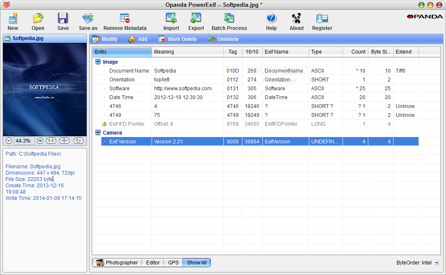Click the Softpedia image preview thumbnail
Image resolution: width=446 pixels, height=275 pixels.
[45, 89]
